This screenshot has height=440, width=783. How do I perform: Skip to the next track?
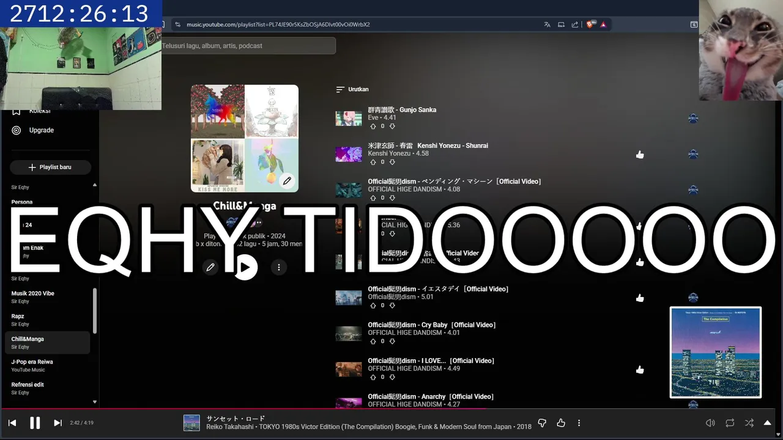coord(58,423)
